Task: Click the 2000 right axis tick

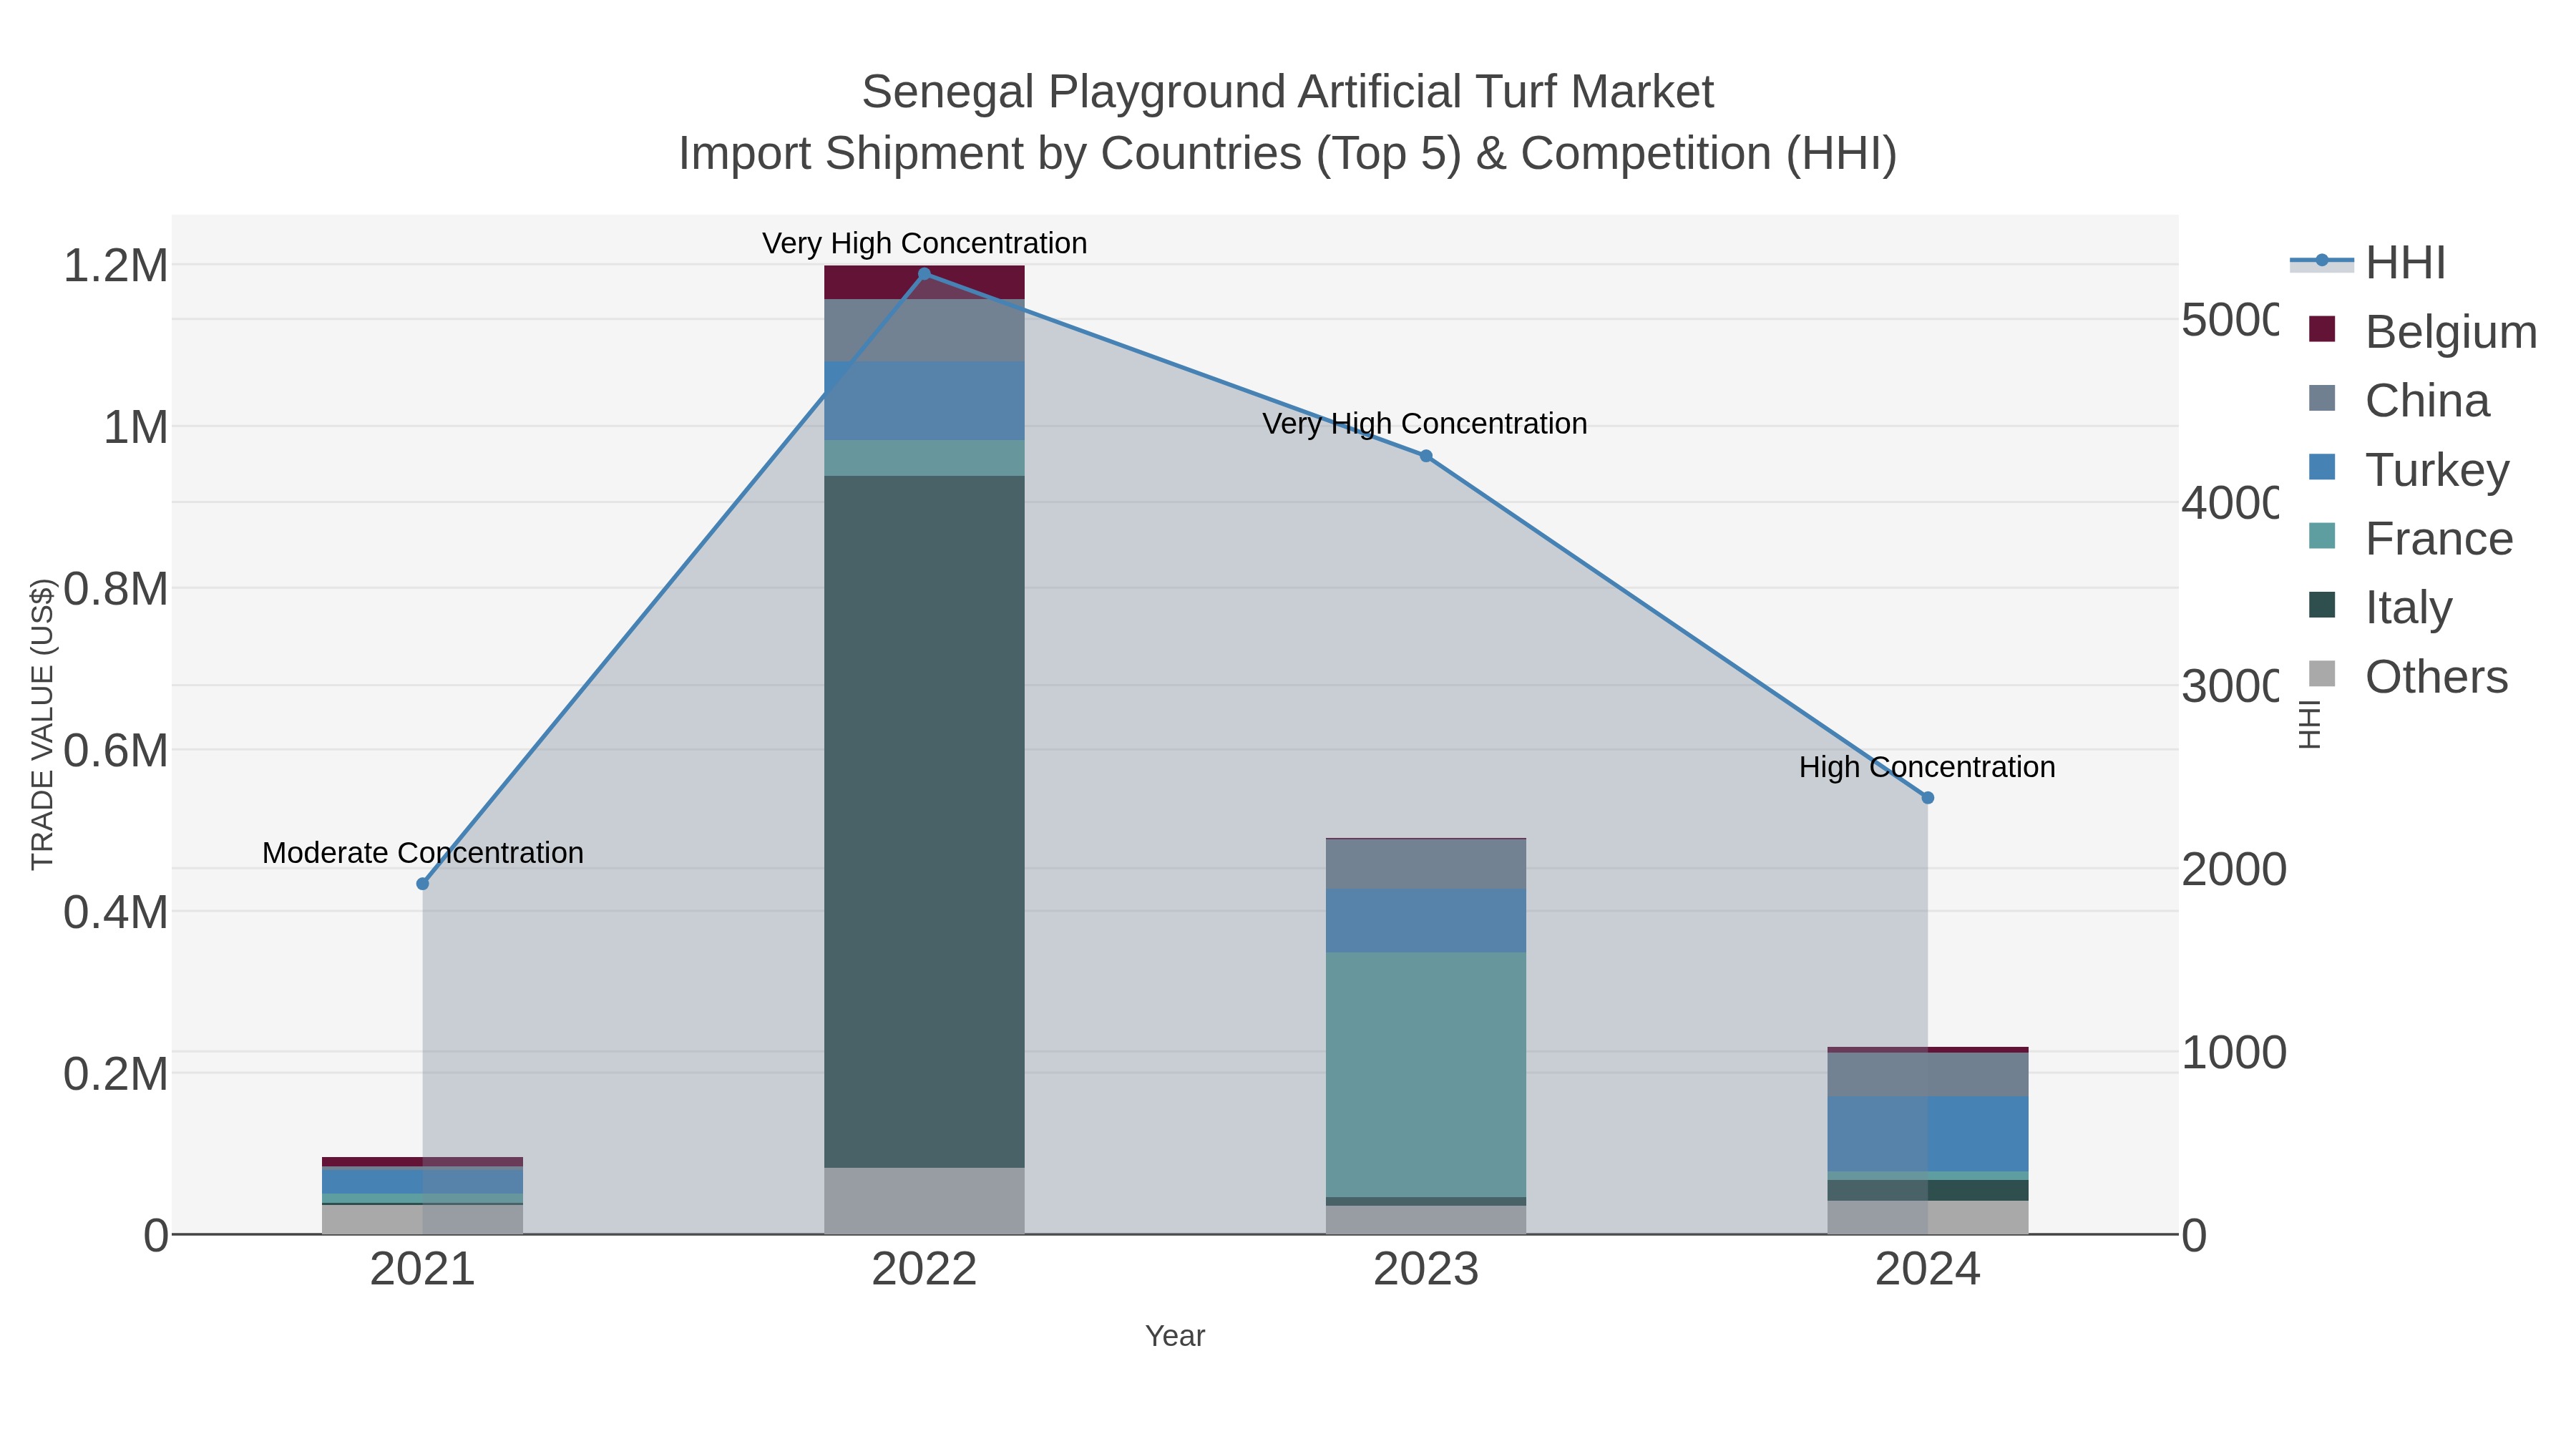Action: tap(2234, 869)
